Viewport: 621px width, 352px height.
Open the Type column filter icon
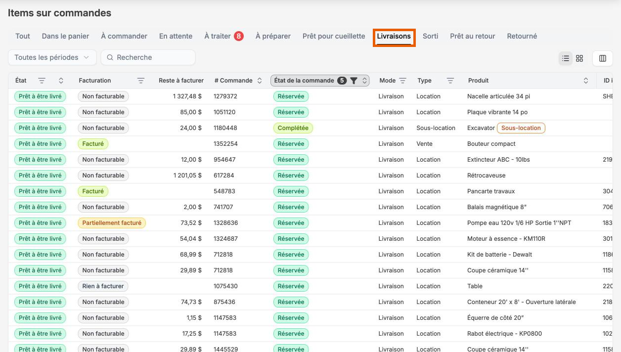click(x=450, y=81)
